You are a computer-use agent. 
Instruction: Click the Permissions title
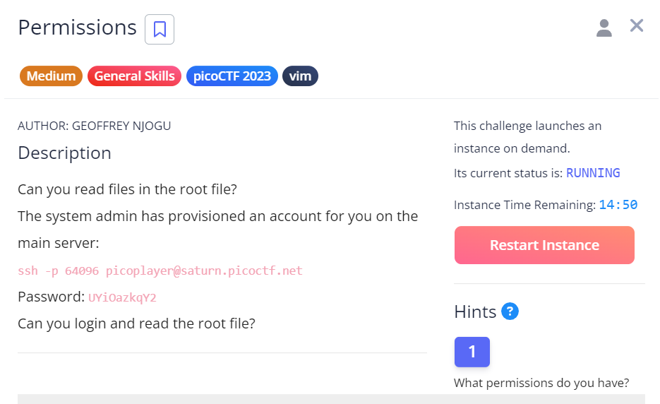click(78, 28)
